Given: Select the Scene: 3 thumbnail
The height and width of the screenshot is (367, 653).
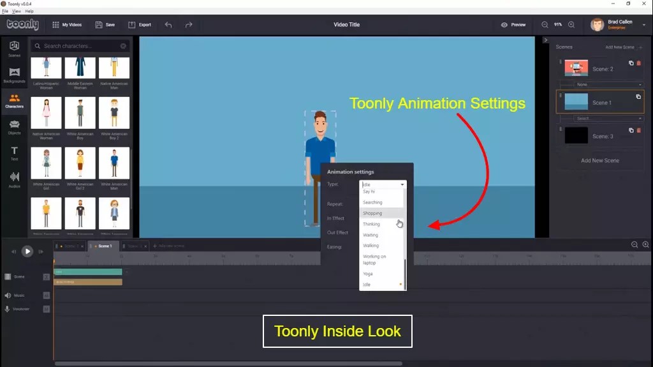Looking at the screenshot, I should [576, 135].
